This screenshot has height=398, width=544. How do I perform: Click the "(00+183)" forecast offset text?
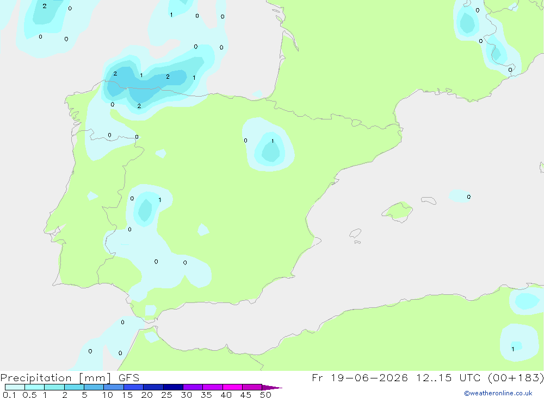click(516, 377)
